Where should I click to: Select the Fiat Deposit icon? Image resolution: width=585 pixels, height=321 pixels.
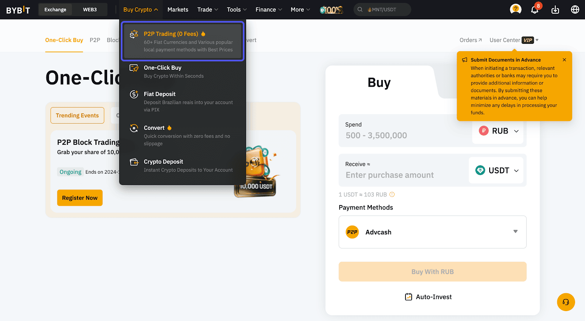pyautogui.click(x=134, y=94)
